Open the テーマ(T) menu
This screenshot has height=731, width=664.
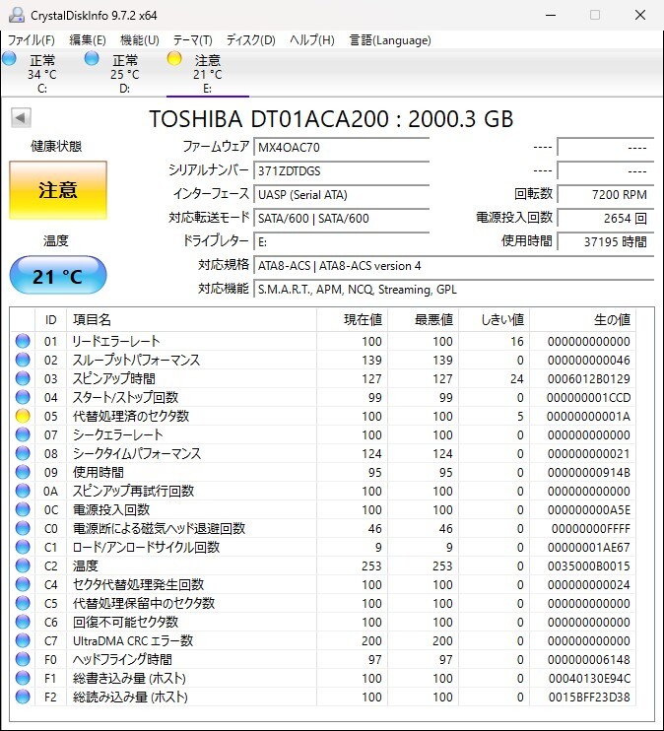coord(192,40)
